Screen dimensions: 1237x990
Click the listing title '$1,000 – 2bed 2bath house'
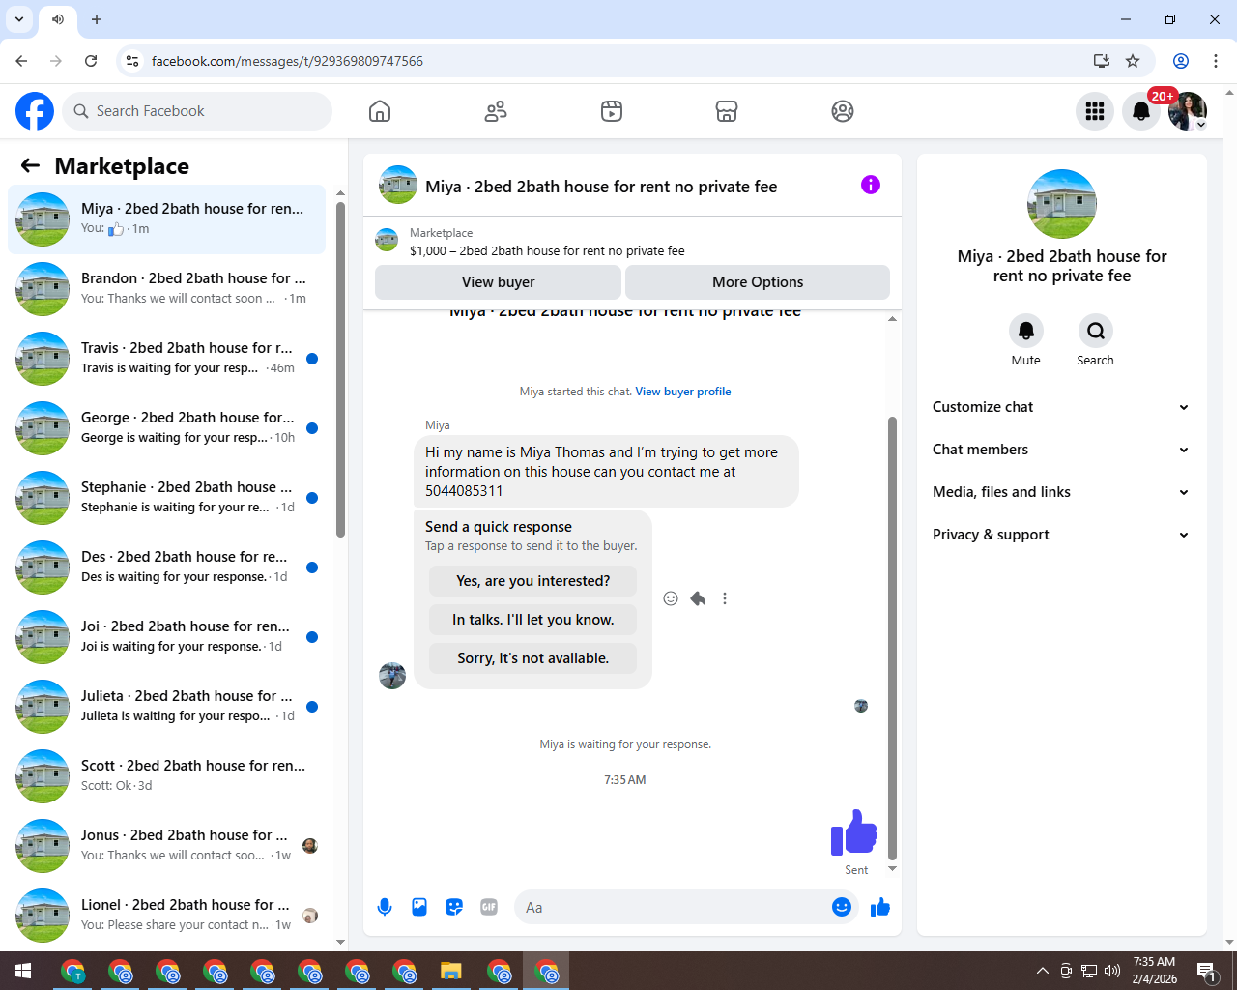click(547, 251)
